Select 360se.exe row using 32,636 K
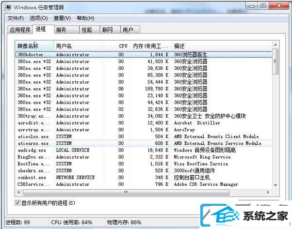292x229 pixels. point(144,109)
